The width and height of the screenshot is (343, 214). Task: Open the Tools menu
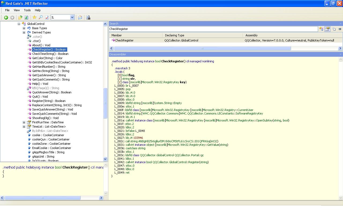coord(27,10)
